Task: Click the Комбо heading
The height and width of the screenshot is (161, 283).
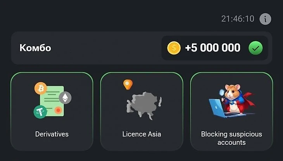Action: tap(35, 48)
